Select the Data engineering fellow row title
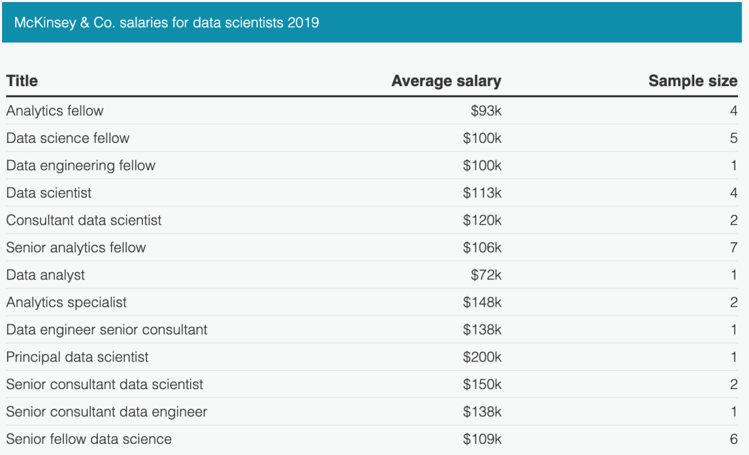The image size is (749, 455). click(x=80, y=166)
